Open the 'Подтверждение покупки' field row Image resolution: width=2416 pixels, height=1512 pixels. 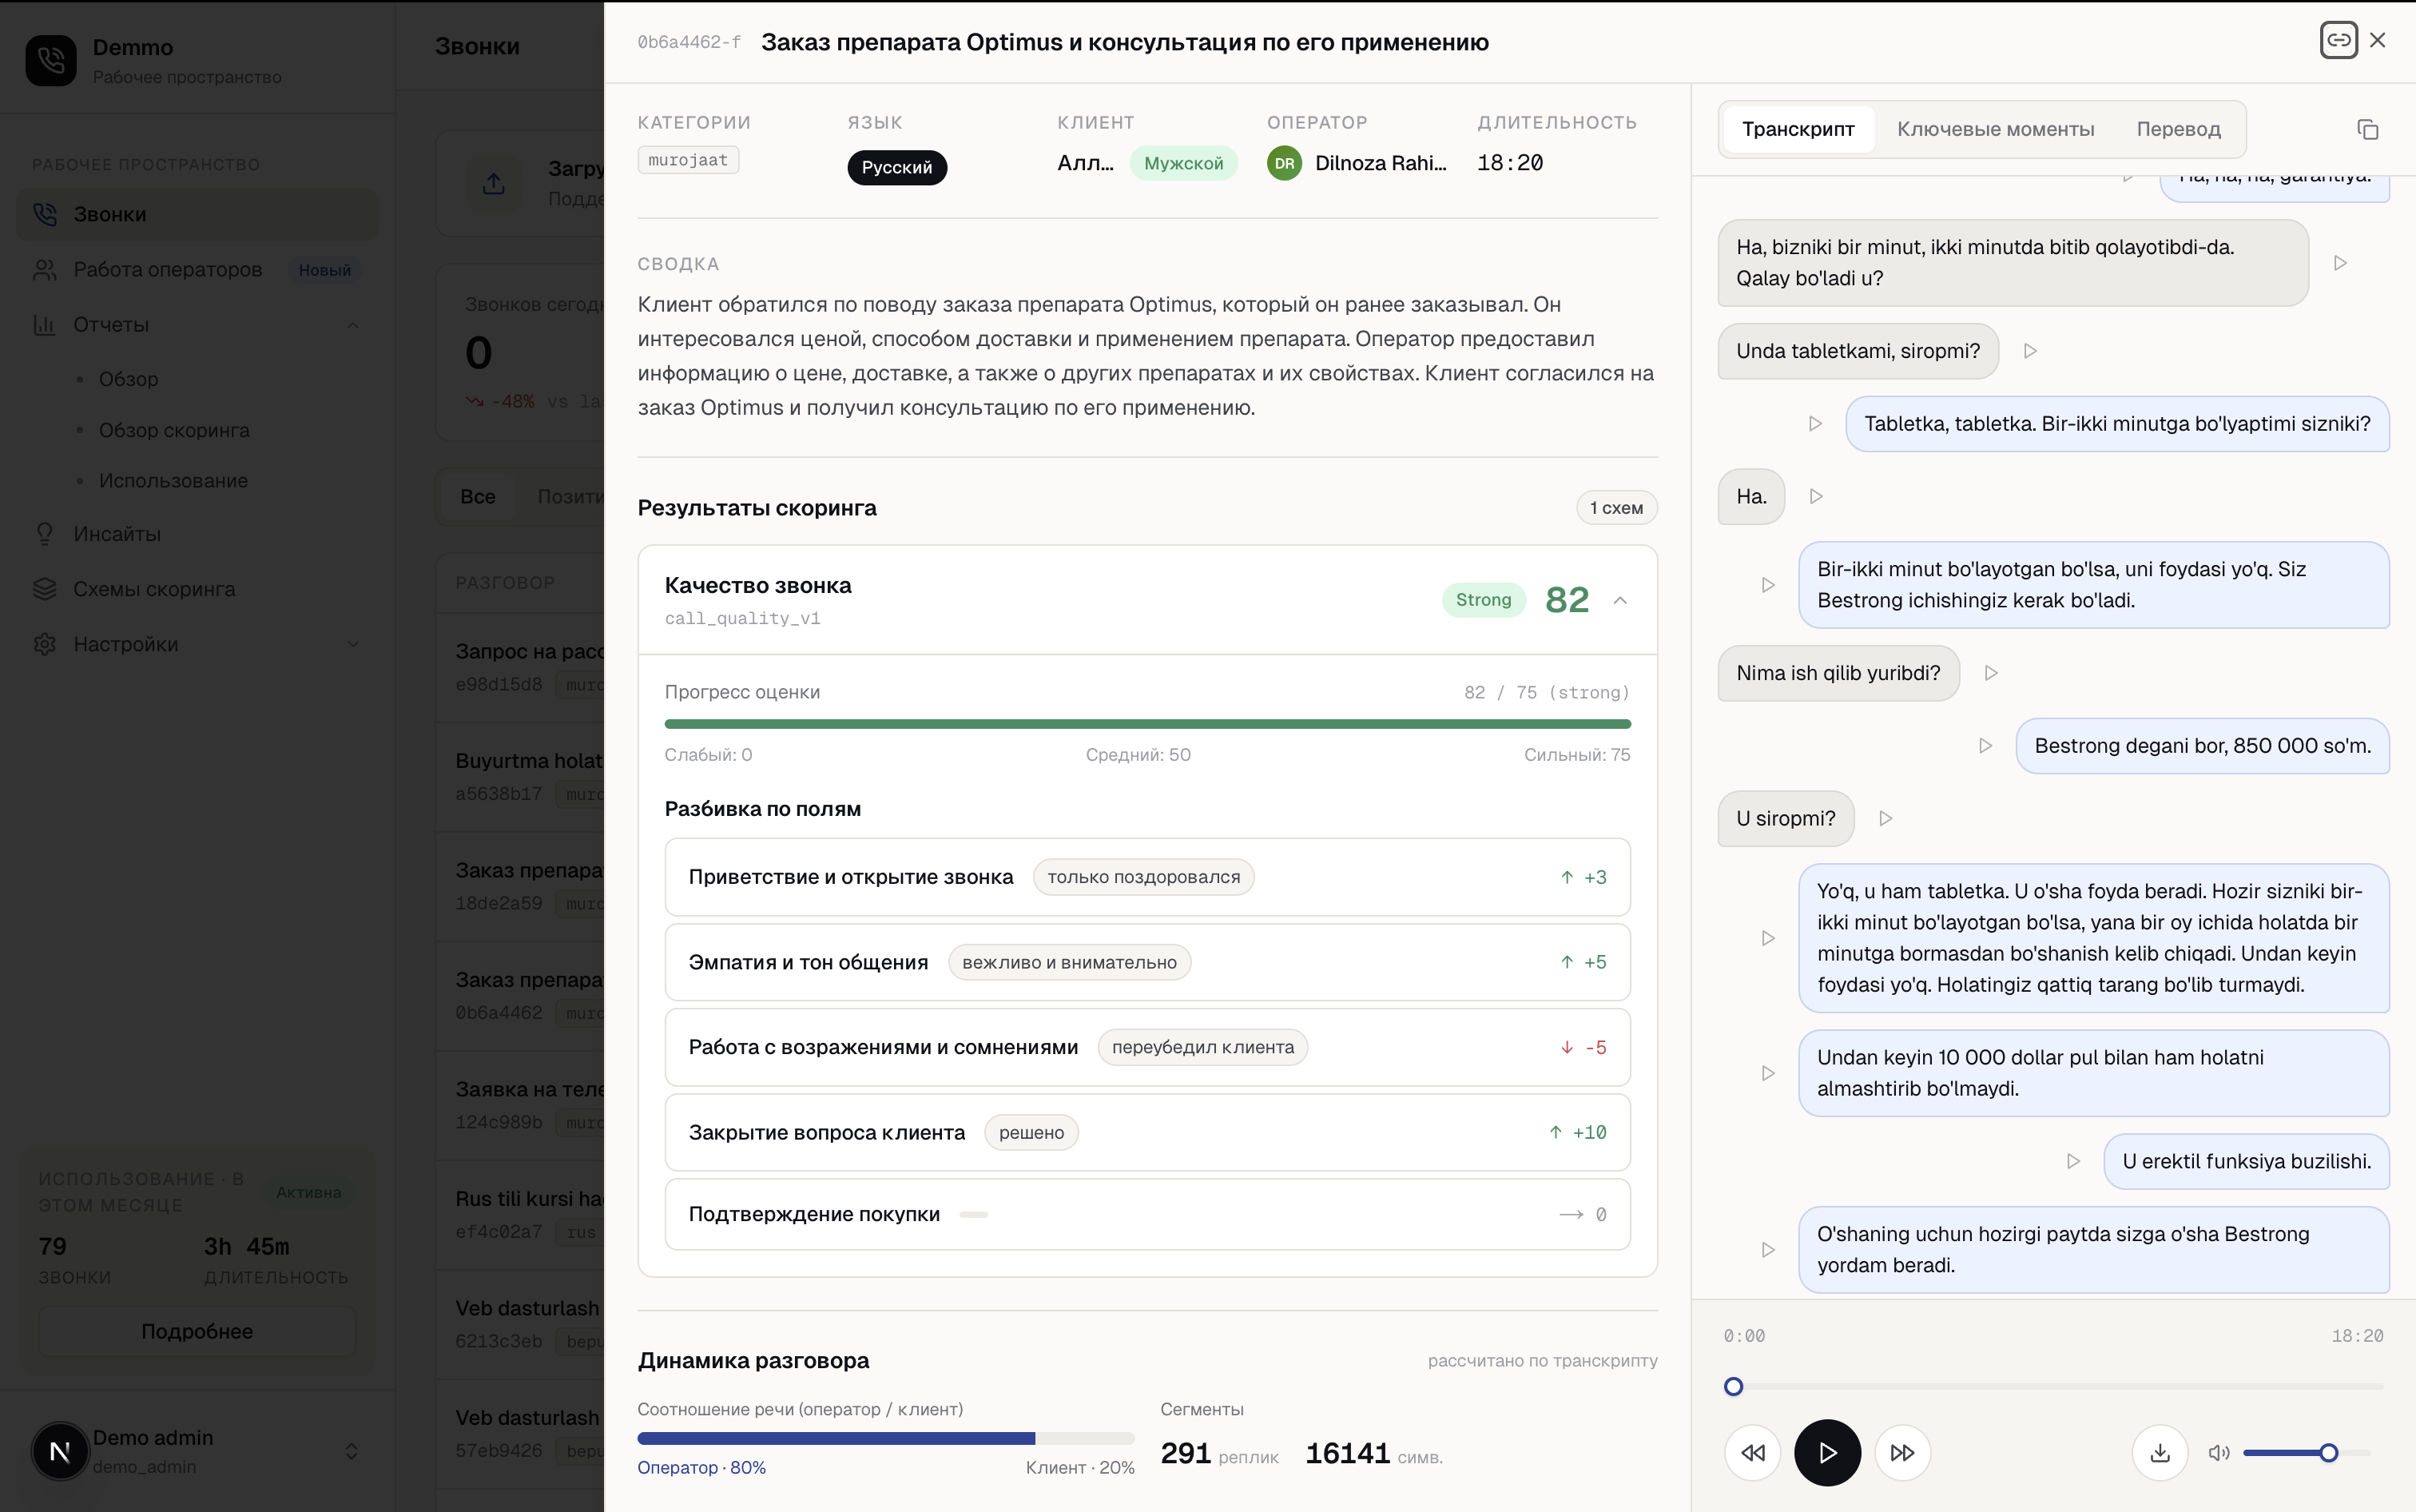(1147, 1214)
